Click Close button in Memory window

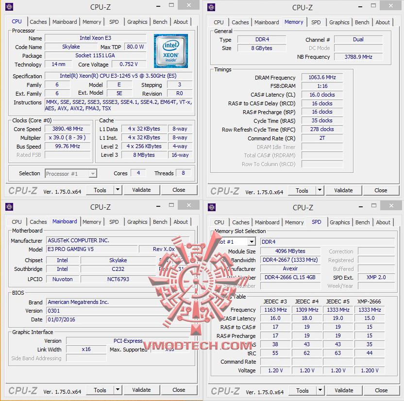(x=381, y=191)
